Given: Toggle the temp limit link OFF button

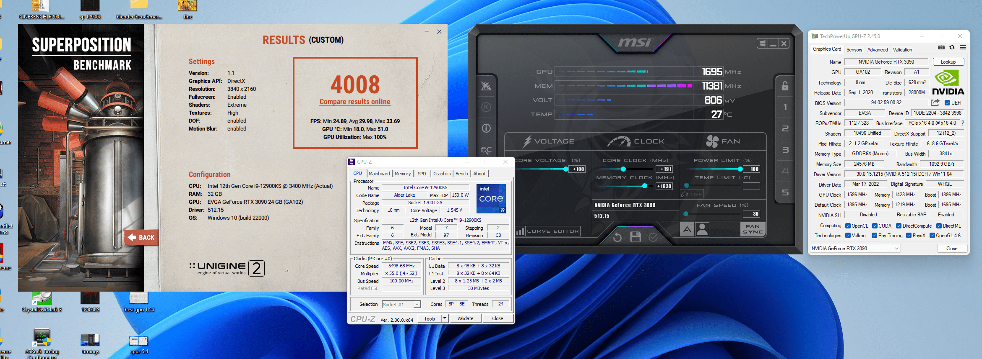Looking at the screenshot, I should point(692,194).
